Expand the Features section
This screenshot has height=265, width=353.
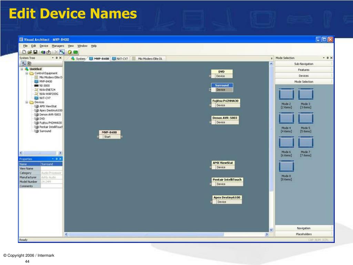tap(303, 70)
